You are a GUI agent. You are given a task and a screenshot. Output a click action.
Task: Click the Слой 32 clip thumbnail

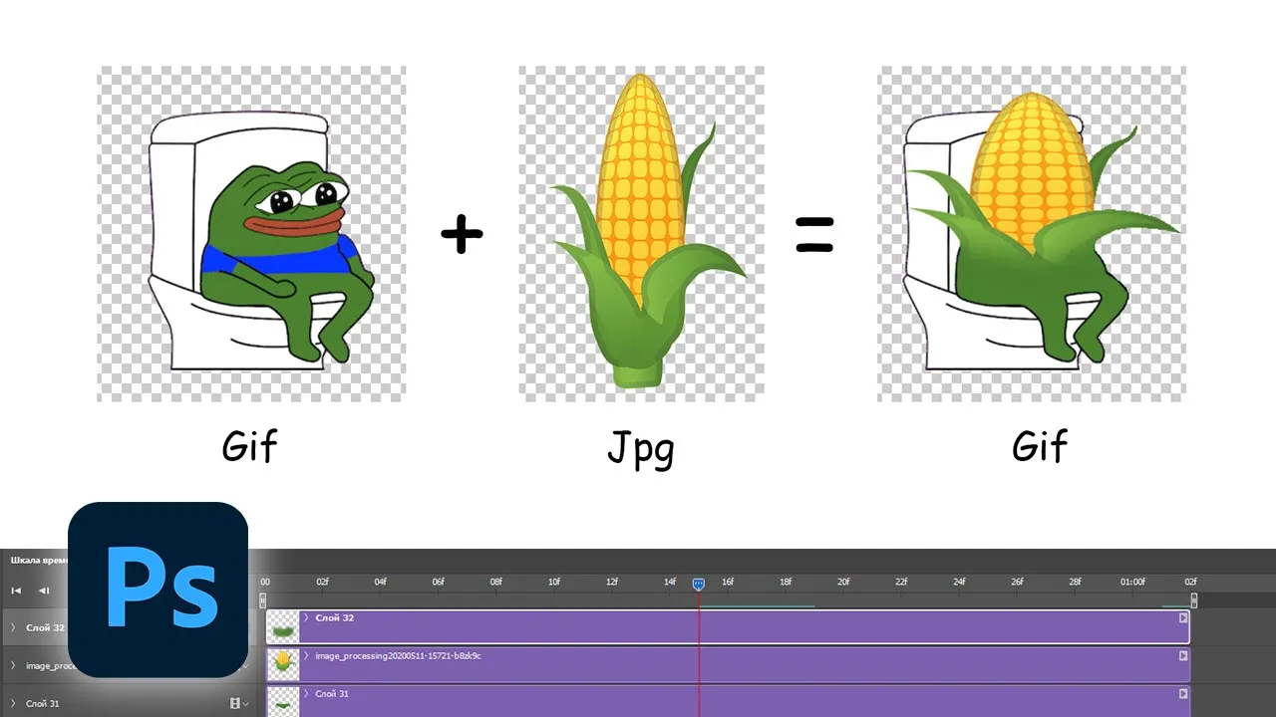pyautogui.click(x=284, y=627)
